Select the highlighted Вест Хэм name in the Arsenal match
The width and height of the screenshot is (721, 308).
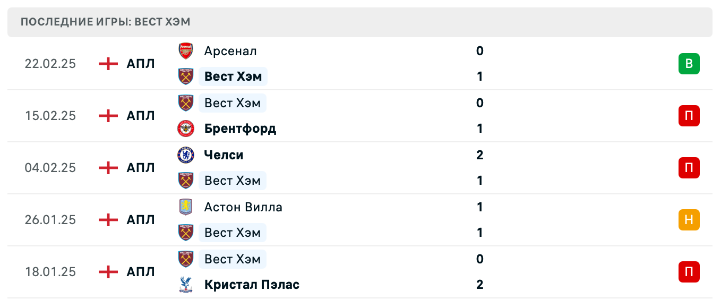click(x=233, y=76)
